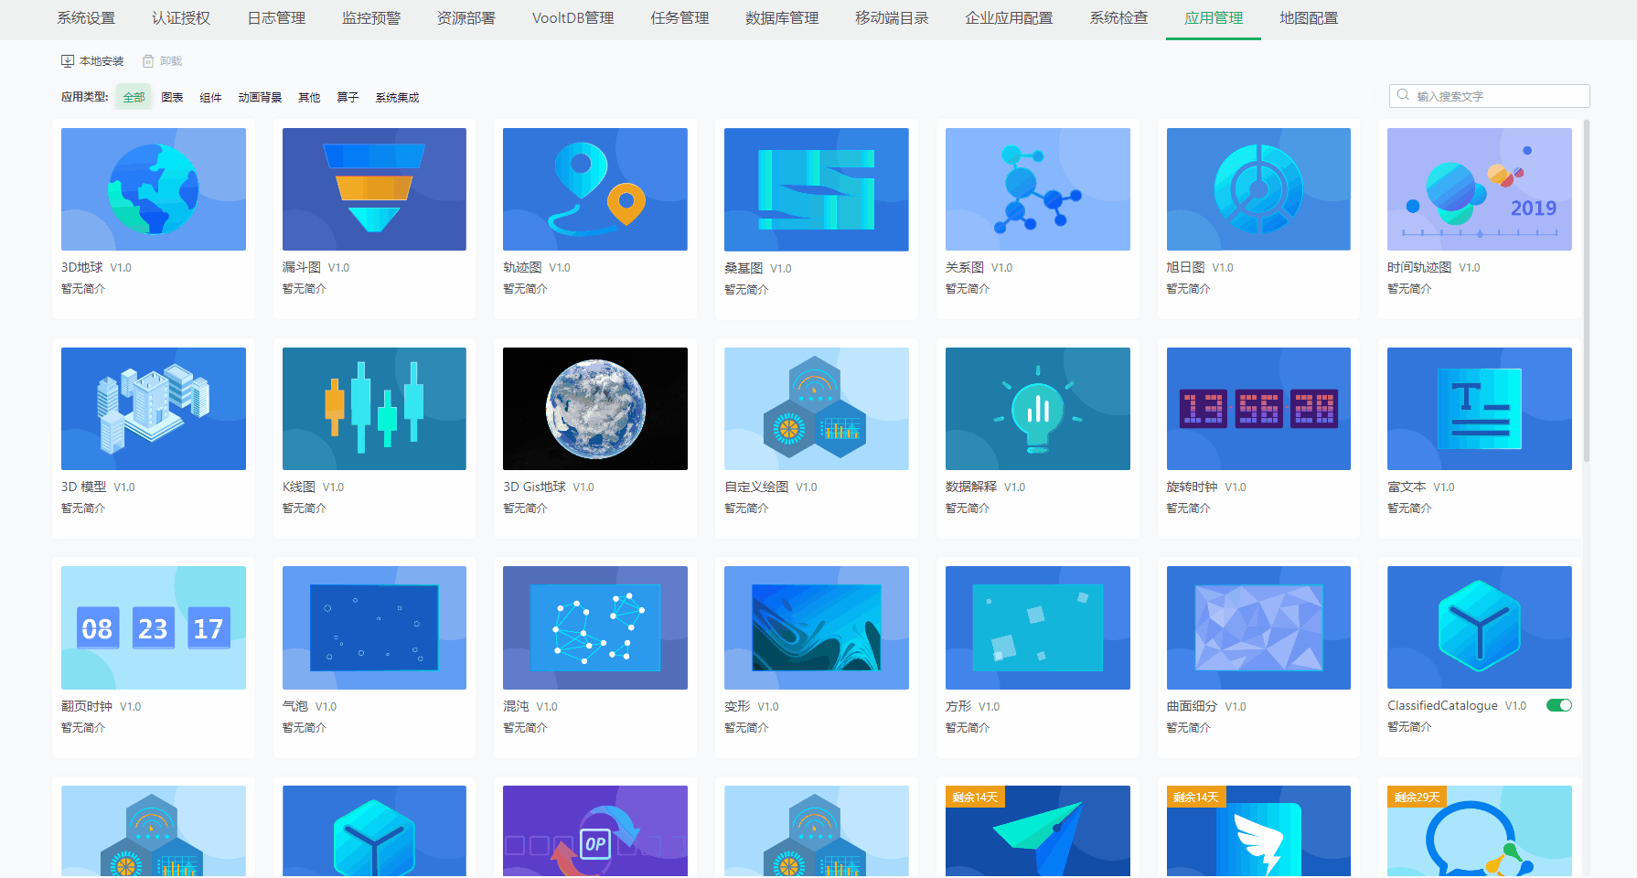Select the purple OP cycle arrows icon

[x=595, y=831]
